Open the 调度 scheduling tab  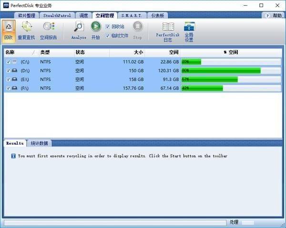point(83,16)
